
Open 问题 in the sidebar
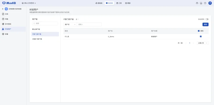pos(13,19)
